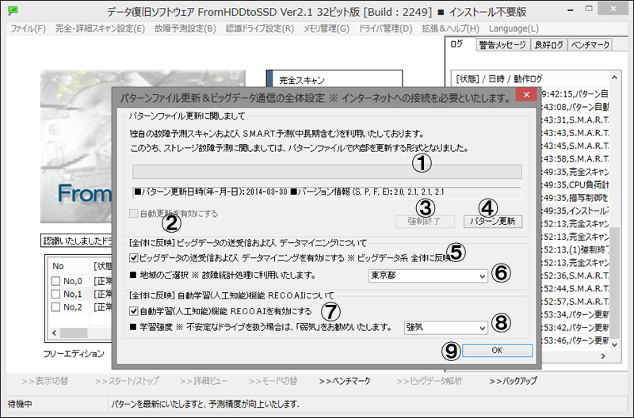Viewport: 634px width, 418px height.
Task: Click the >>ベンチマーク link
Action: coord(345,381)
